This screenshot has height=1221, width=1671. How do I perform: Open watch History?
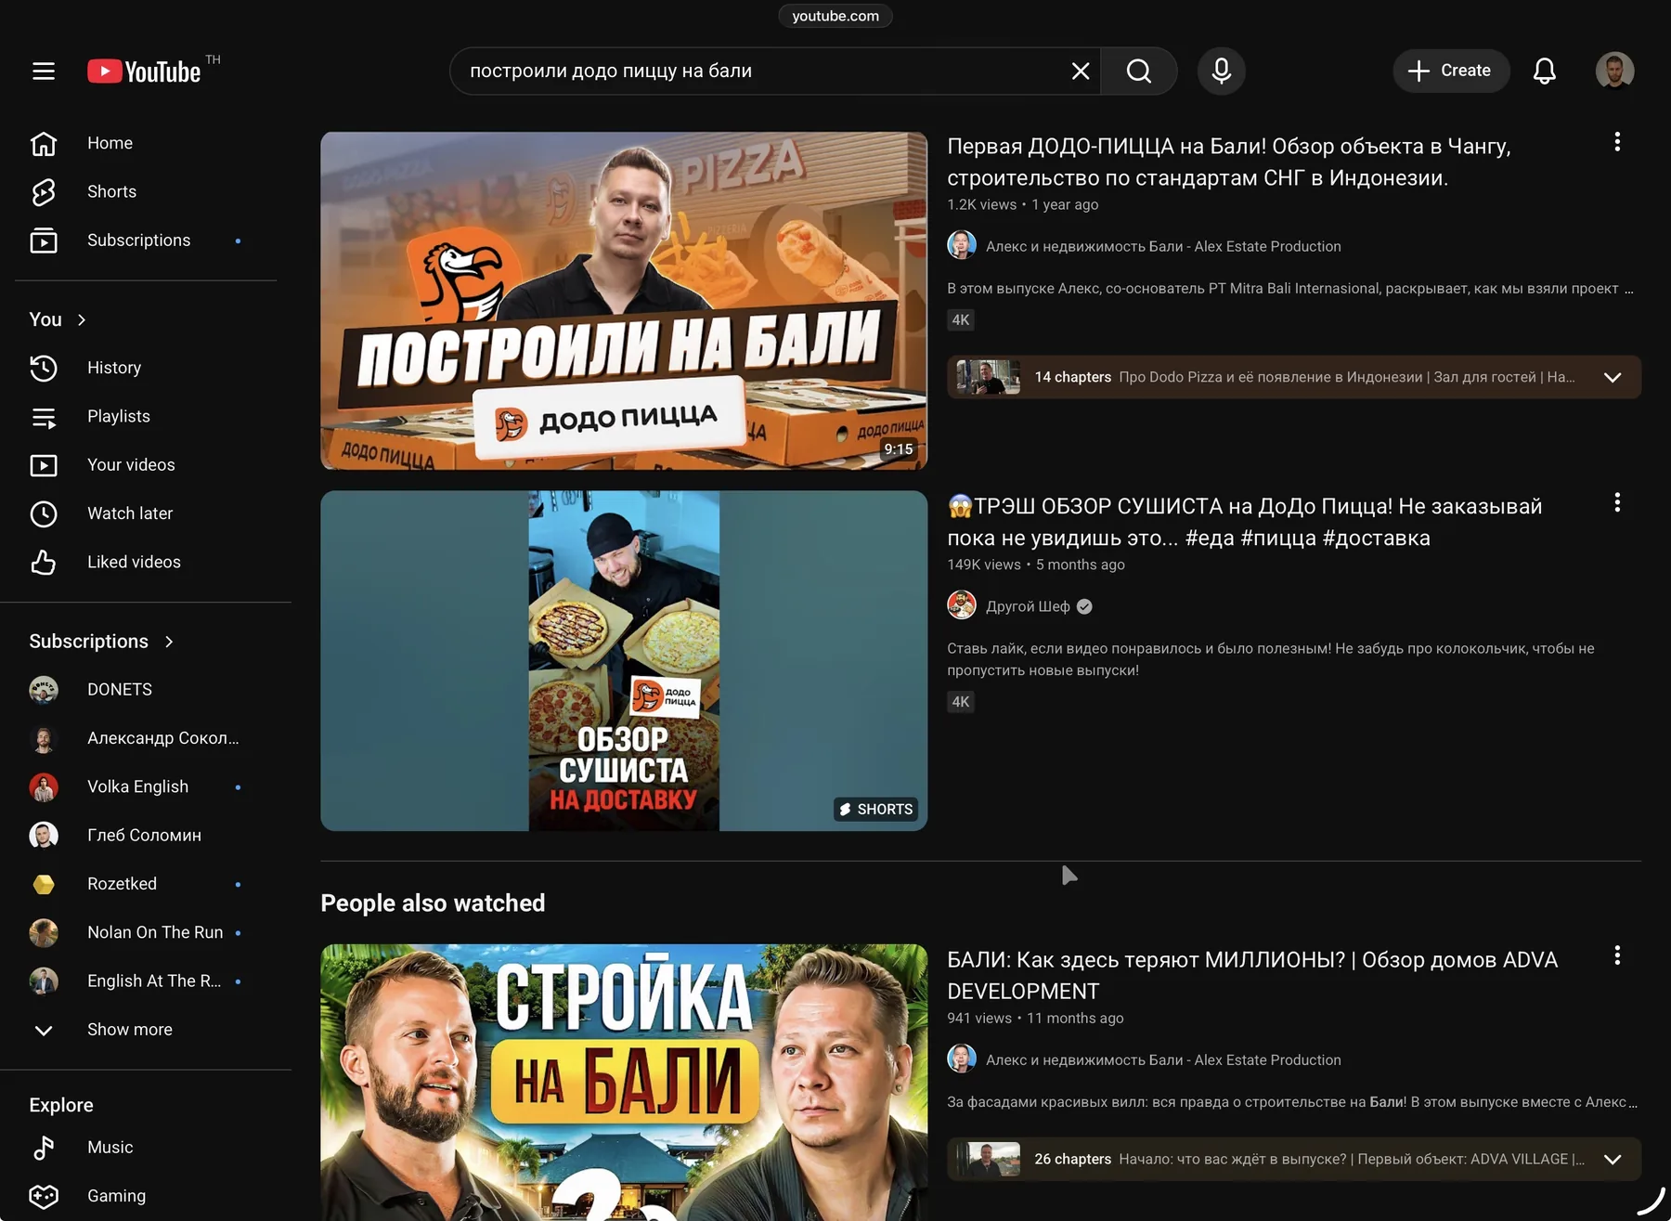pos(146,368)
